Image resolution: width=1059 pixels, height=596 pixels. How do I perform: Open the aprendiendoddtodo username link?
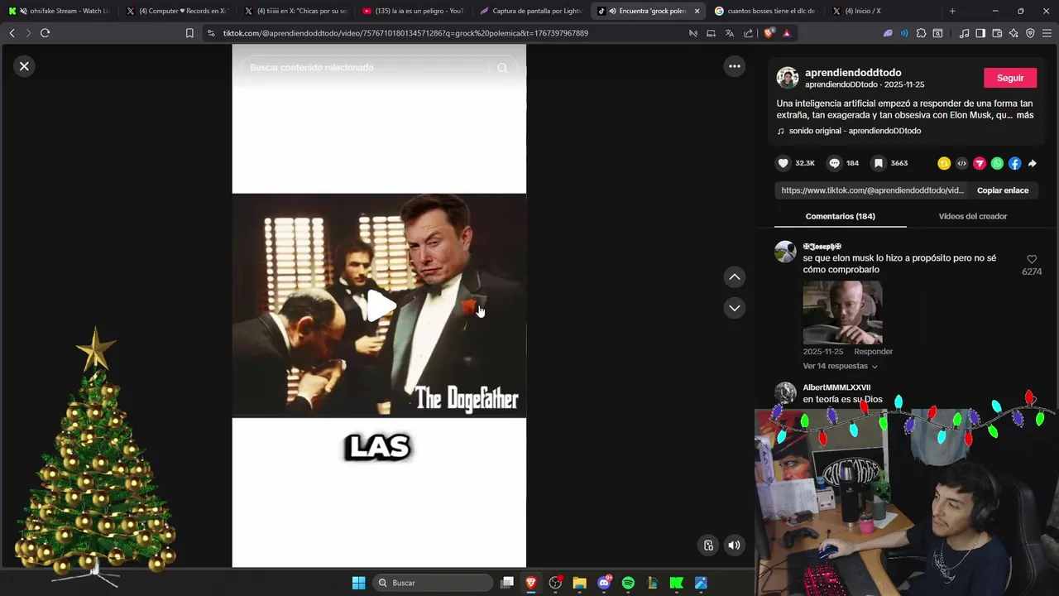(853, 73)
